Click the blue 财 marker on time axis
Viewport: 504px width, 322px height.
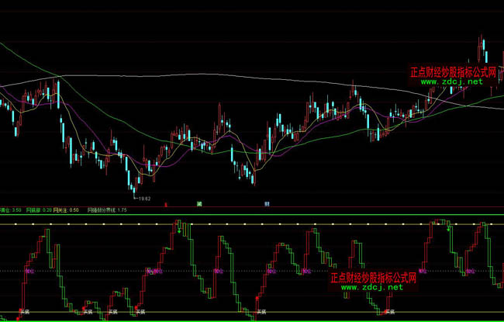pyautogui.click(x=267, y=204)
